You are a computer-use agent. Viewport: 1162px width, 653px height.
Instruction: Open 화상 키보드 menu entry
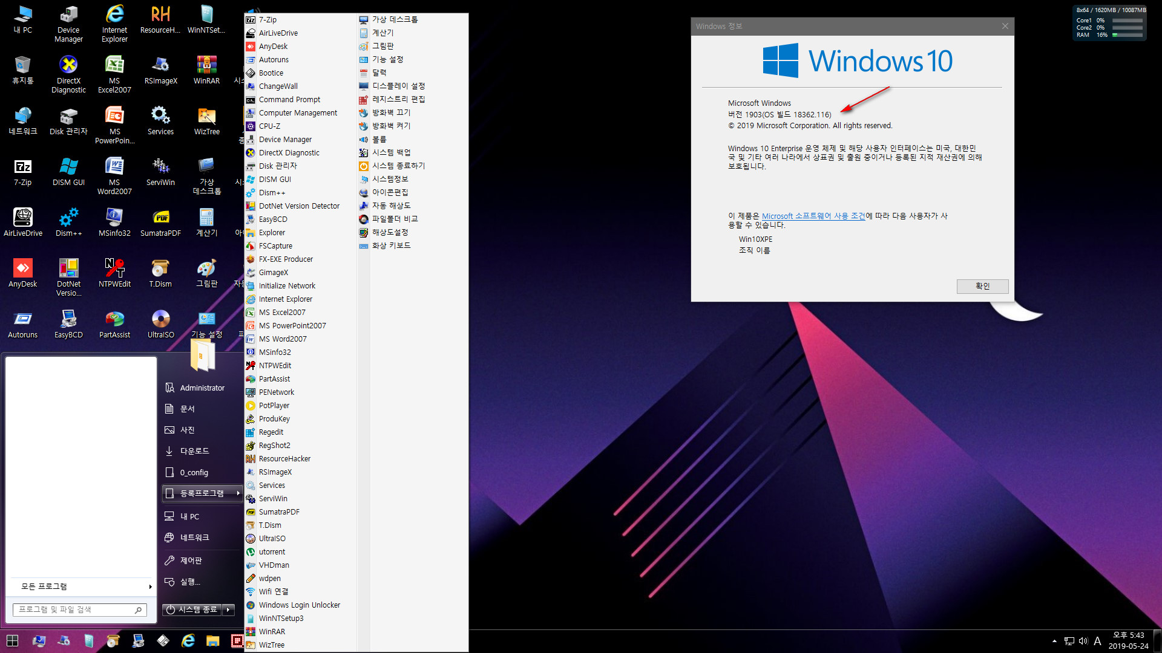(x=413, y=245)
